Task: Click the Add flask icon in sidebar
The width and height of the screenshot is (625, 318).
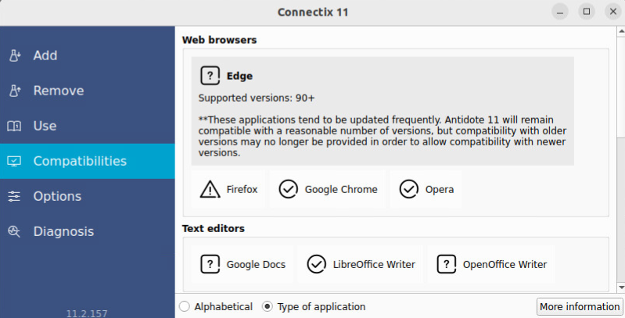Action: (14, 56)
